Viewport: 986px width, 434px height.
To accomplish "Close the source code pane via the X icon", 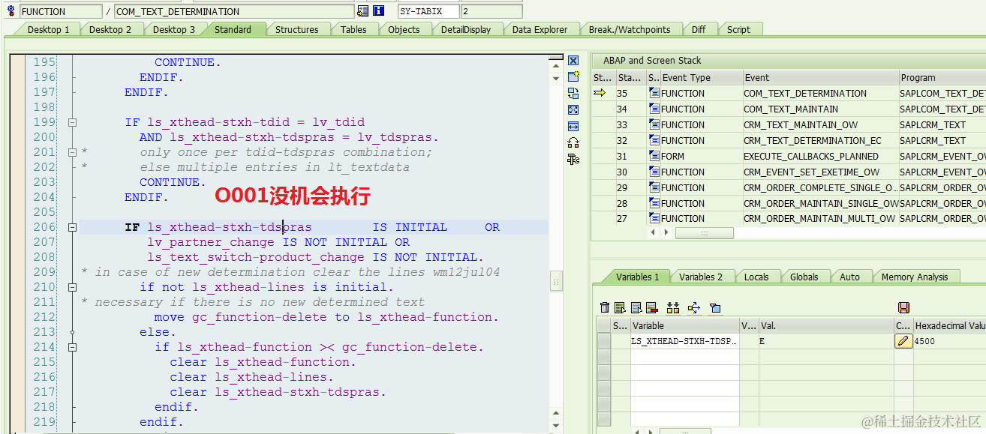I will (x=573, y=60).
